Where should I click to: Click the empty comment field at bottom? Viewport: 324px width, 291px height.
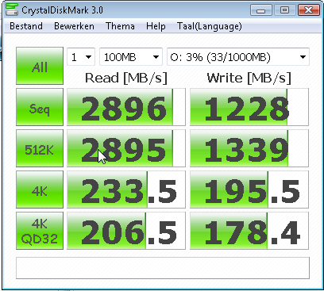163,268
